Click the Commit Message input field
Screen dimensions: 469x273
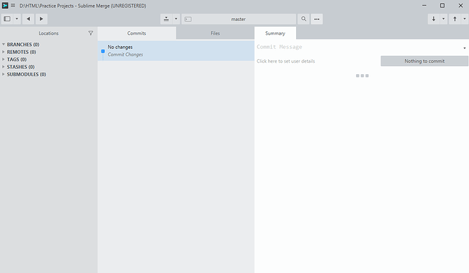click(x=354, y=47)
